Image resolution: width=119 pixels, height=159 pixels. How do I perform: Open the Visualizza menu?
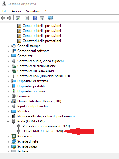[x=33, y=11]
